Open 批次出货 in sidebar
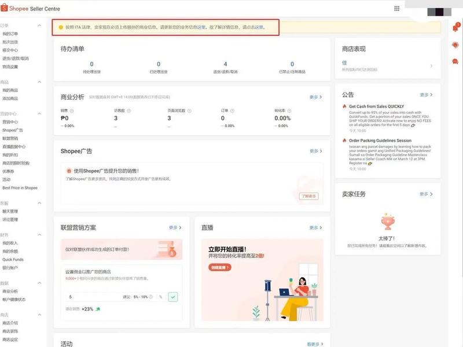This screenshot has height=347, width=463. pos(10,42)
